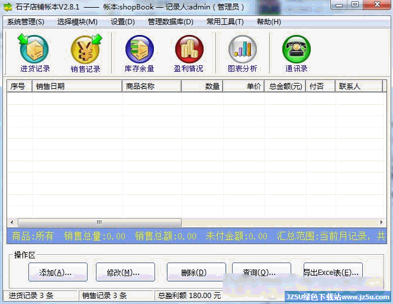The width and height of the screenshot is (393, 304).
Task: Open the 系统管理(S) menu
Action: (x=25, y=22)
